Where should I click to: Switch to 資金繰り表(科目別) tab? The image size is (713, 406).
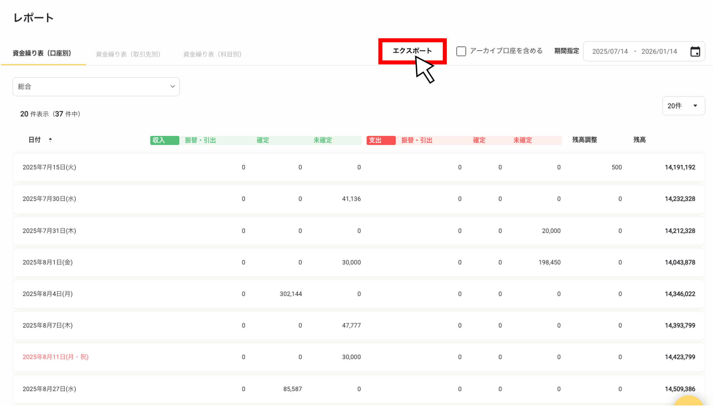click(x=212, y=54)
